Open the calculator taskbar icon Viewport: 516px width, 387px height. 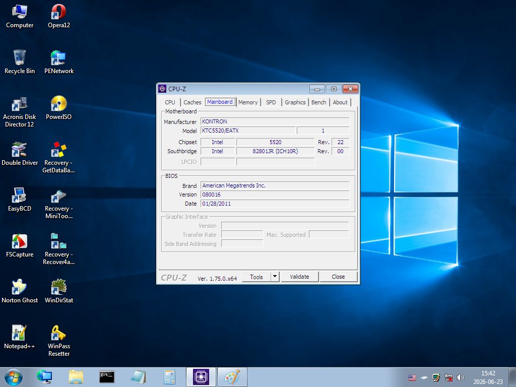click(169, 377)
